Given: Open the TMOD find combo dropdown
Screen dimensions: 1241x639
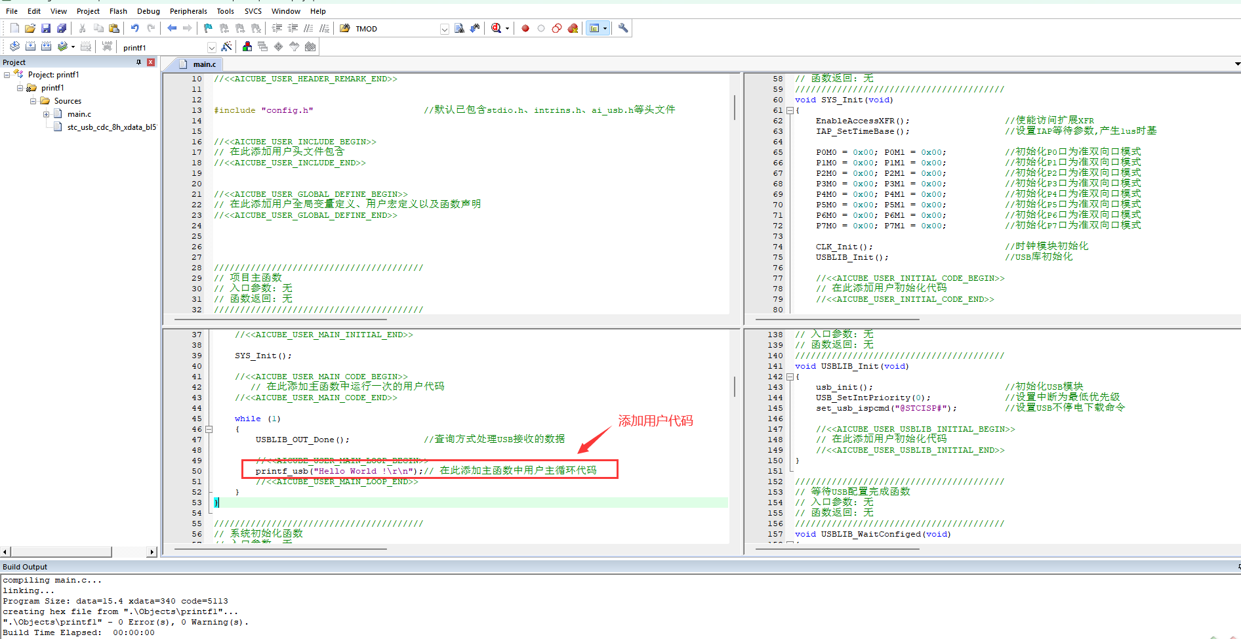Looking at the screenshot, I should [445, 29].
